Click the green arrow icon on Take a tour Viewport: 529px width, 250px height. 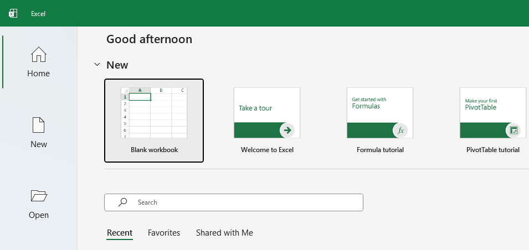coord(287,131)
